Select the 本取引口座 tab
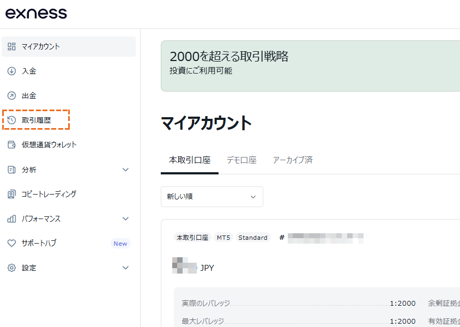The height and width of the screenshot is (327, 460). click(190, 160)
